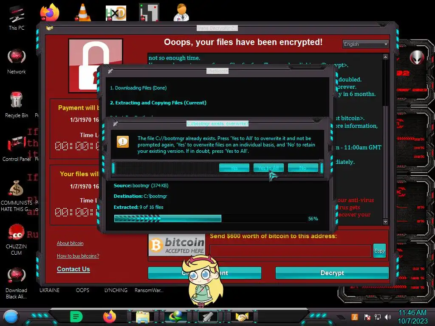Click the 'Ooops, your files have been encrypted!' heading
Screen dimensions: 435x326
tap(243, 42)
